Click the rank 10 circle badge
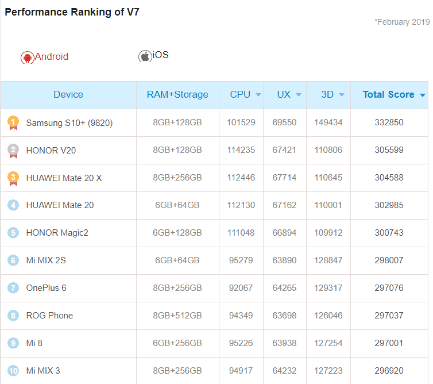Screen dimensions: 433x384 [x=13, y=370]
